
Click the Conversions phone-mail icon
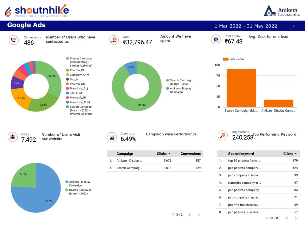(14, 40)
